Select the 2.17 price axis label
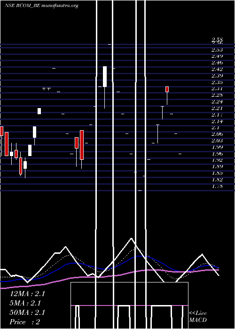The height and width of the screenshot is (329, 235). pos(217,115)
